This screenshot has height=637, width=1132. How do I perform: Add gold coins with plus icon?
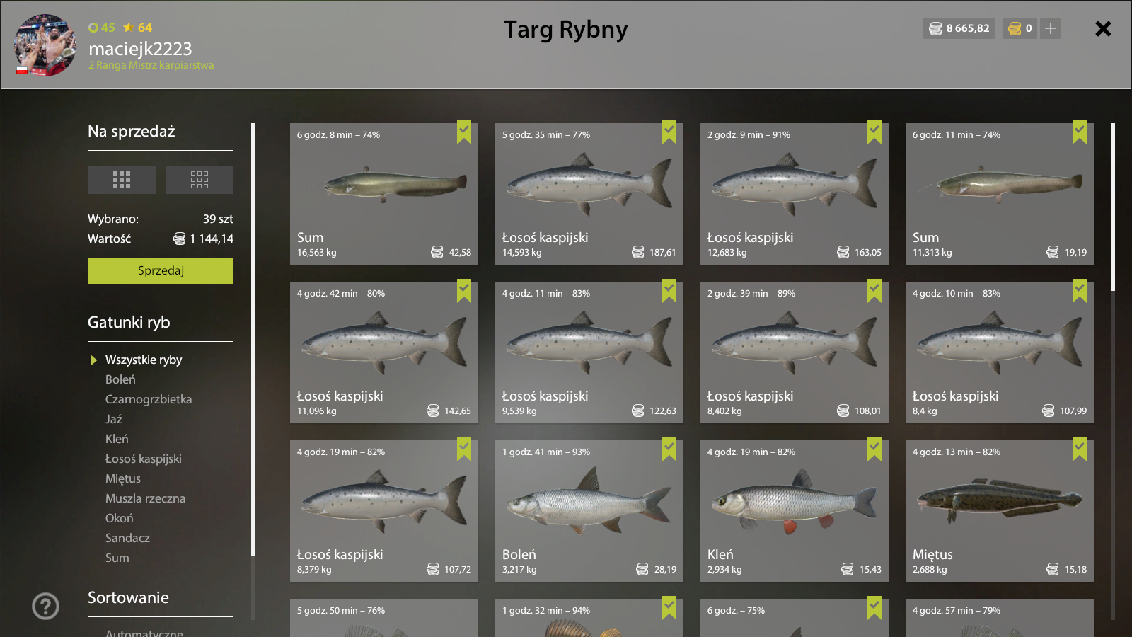[1051, 28]
